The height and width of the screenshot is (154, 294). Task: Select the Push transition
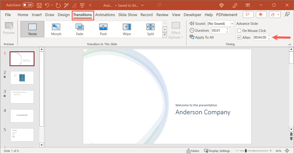tap(103, 29)
